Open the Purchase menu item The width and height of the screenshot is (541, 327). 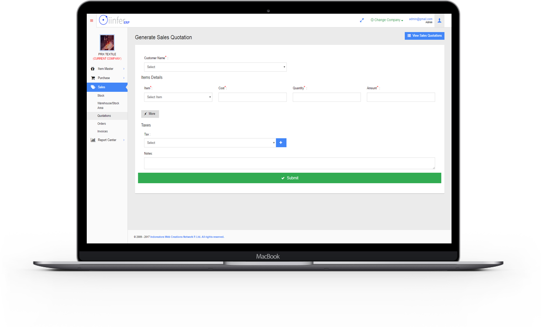[x=107, y=78]
